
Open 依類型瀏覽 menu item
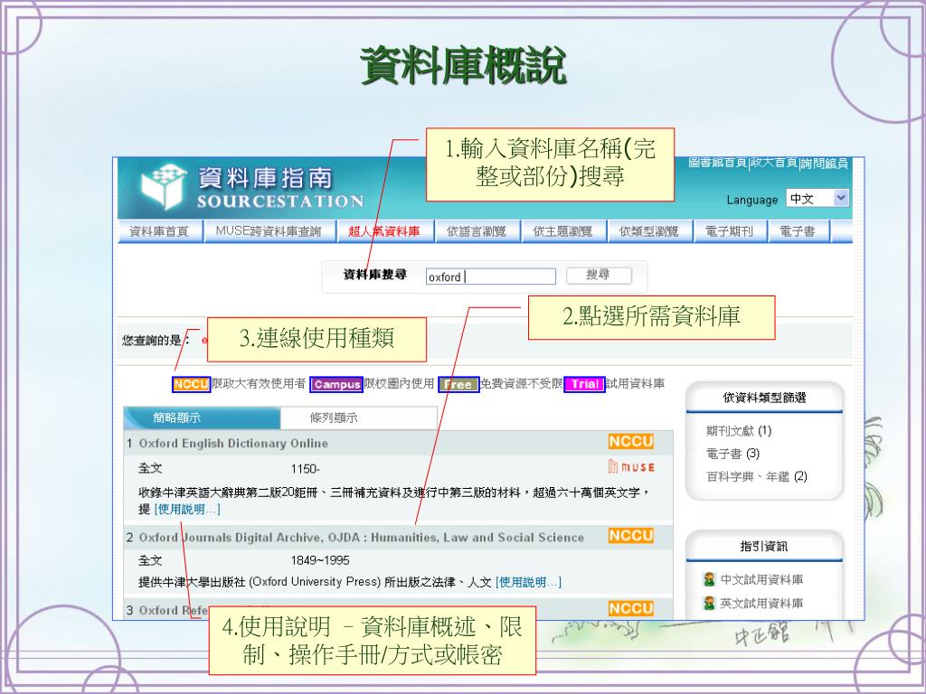click(x=648, y=231)
